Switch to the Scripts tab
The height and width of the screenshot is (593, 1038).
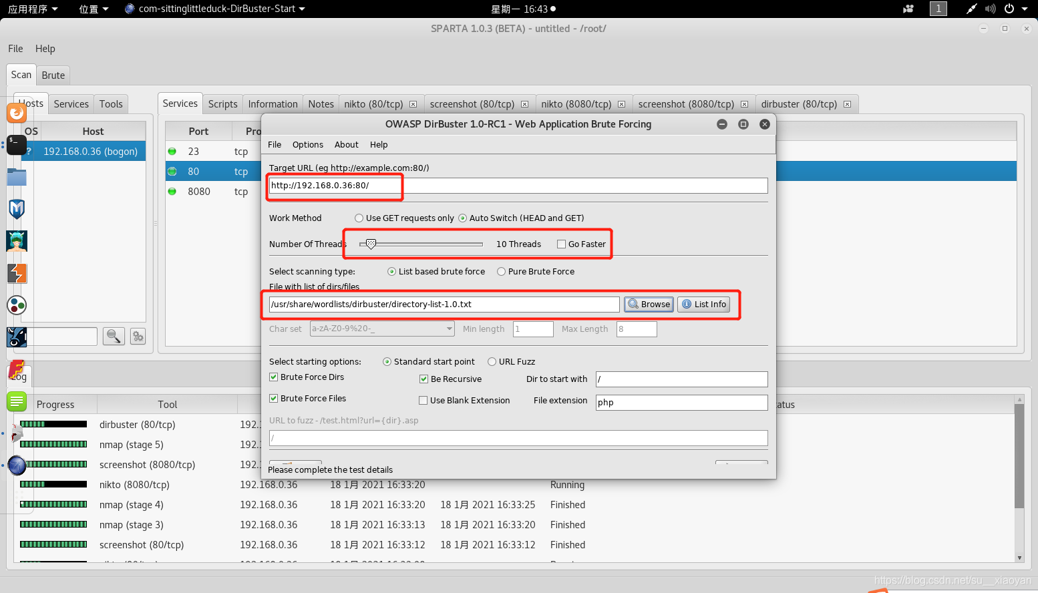pos(222,104)
